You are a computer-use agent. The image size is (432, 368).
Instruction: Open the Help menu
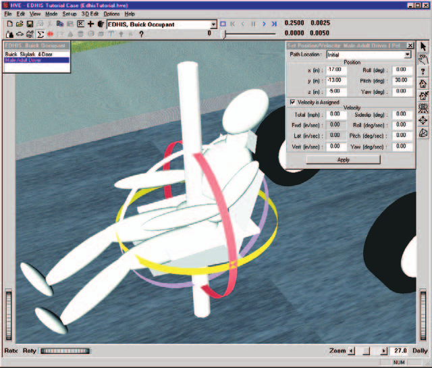click(130, 14)
